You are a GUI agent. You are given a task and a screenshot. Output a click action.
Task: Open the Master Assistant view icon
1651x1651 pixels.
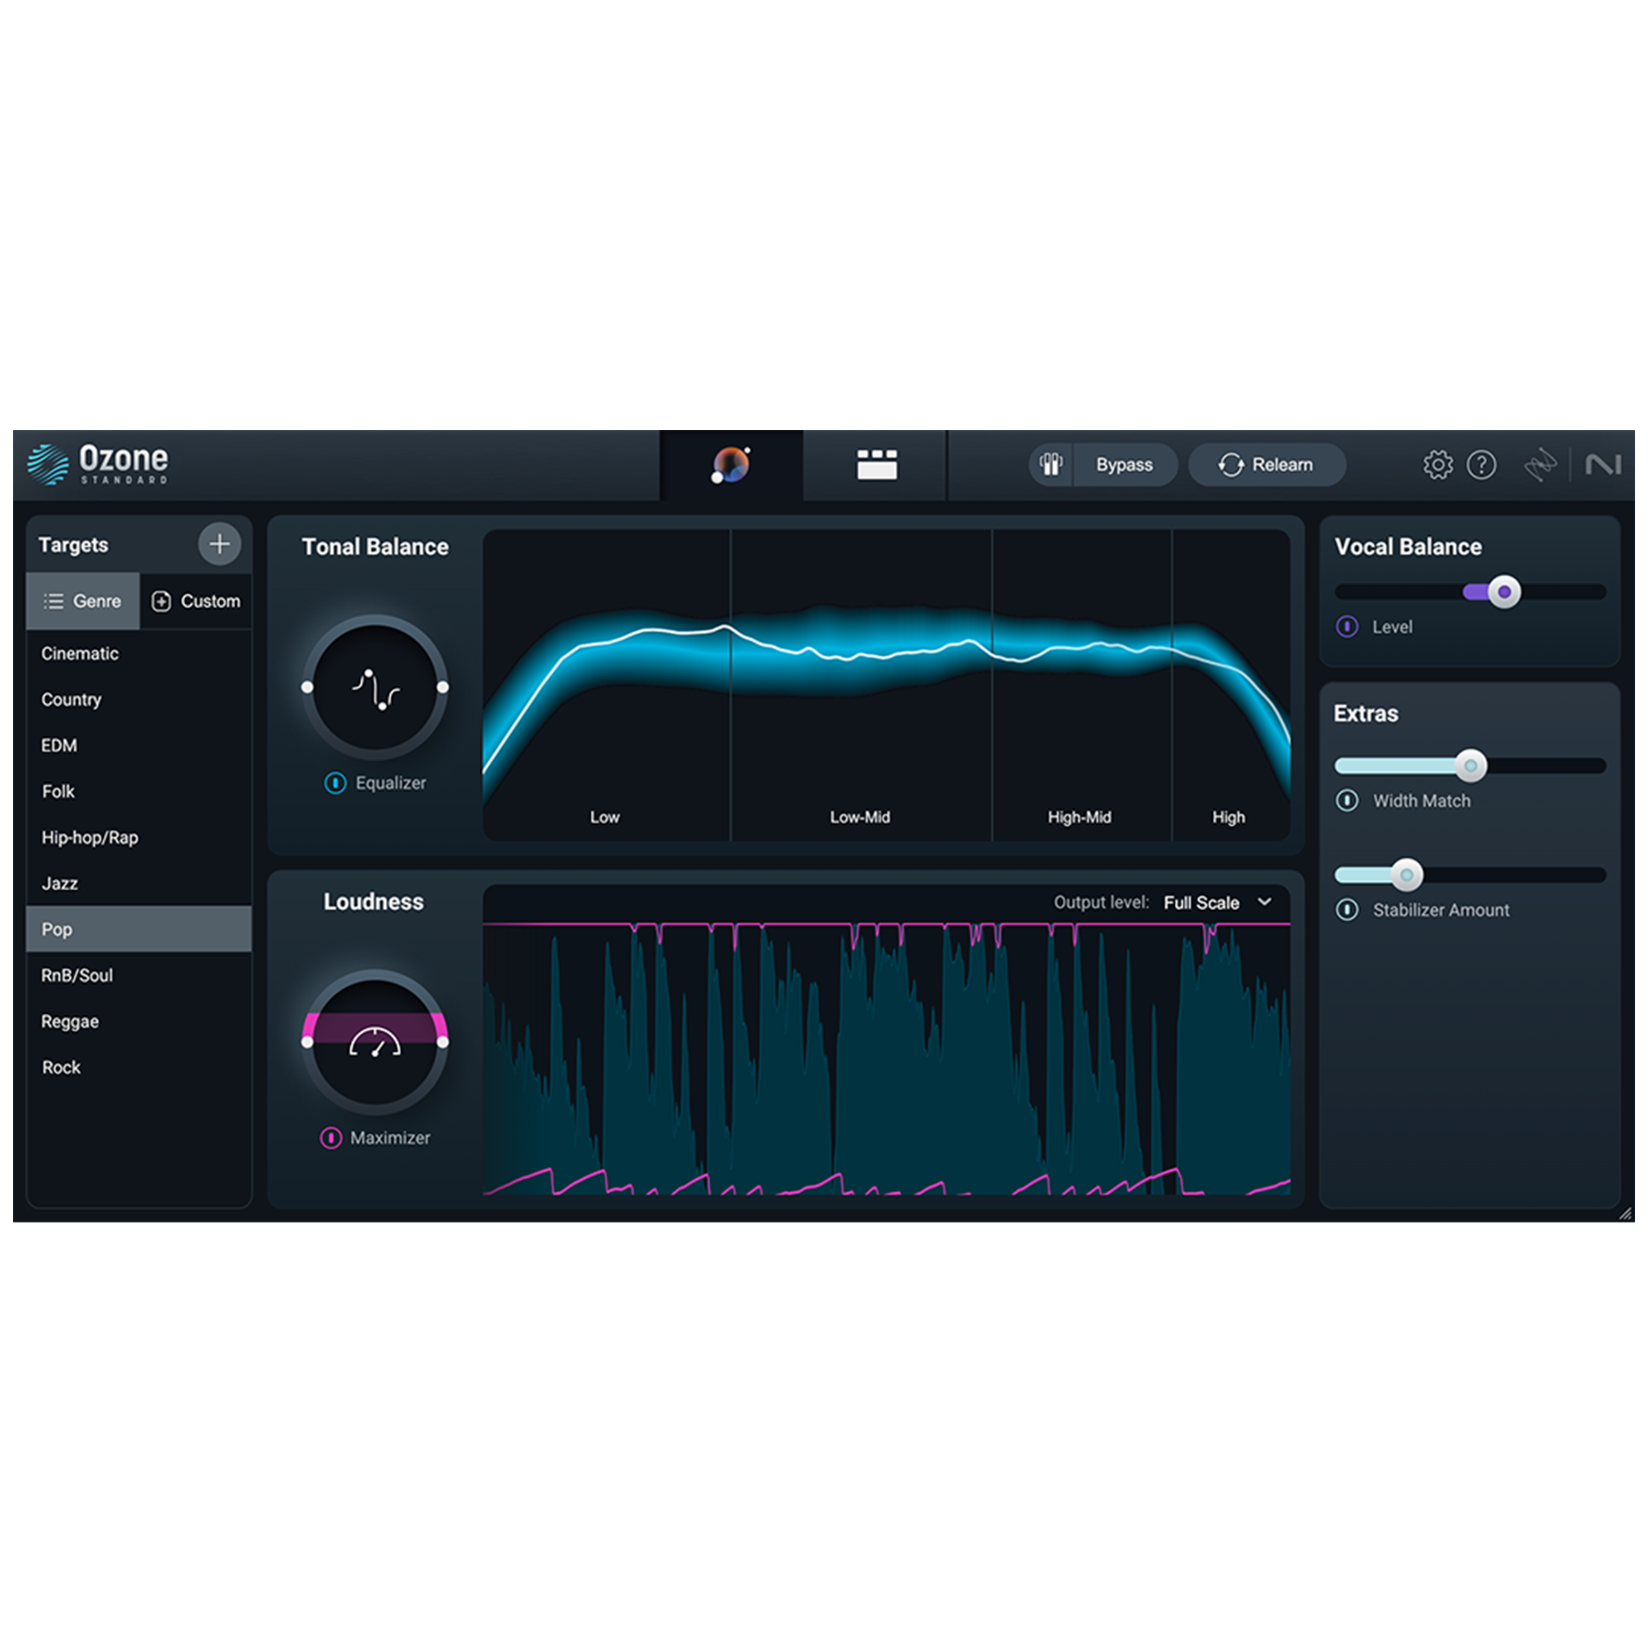(x=731, y=465)
